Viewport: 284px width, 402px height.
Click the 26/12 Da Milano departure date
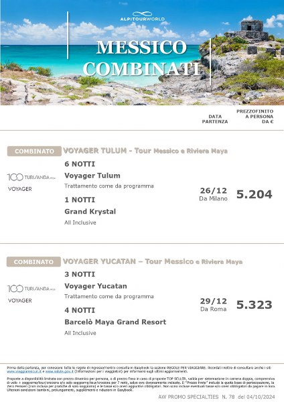[x=213, y=194]
